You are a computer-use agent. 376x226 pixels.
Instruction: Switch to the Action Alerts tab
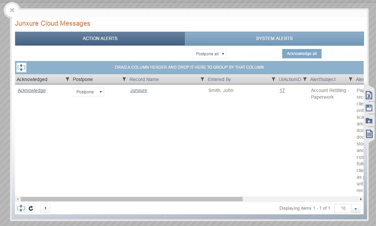(x=100, y=39)
